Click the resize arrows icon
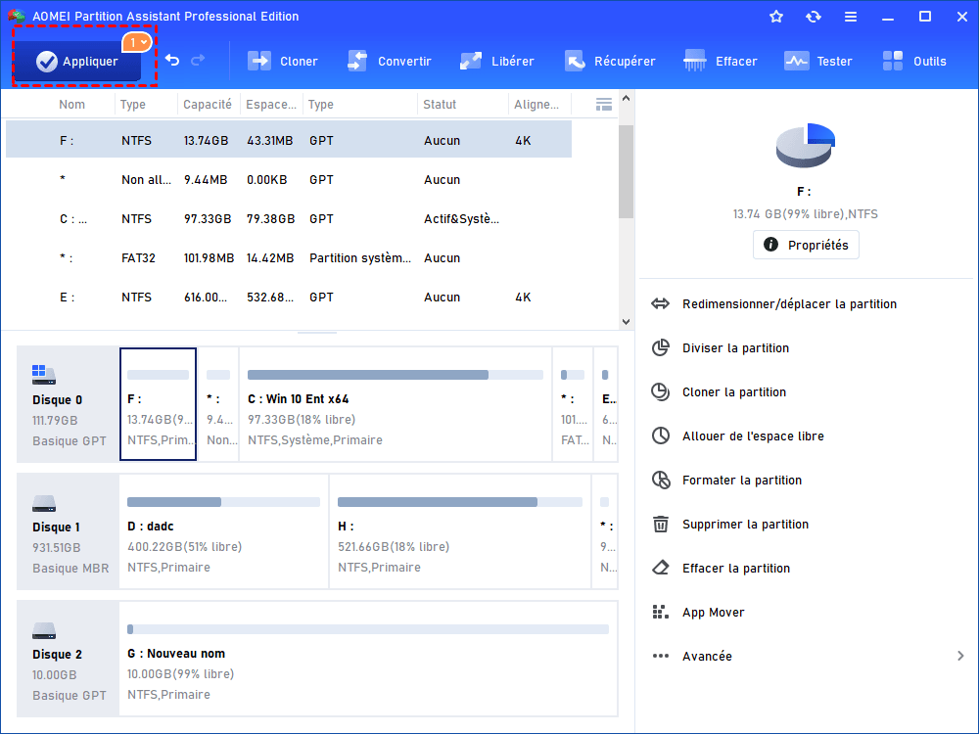Screen dimensions: 979x734 click(x=661, y=304)
